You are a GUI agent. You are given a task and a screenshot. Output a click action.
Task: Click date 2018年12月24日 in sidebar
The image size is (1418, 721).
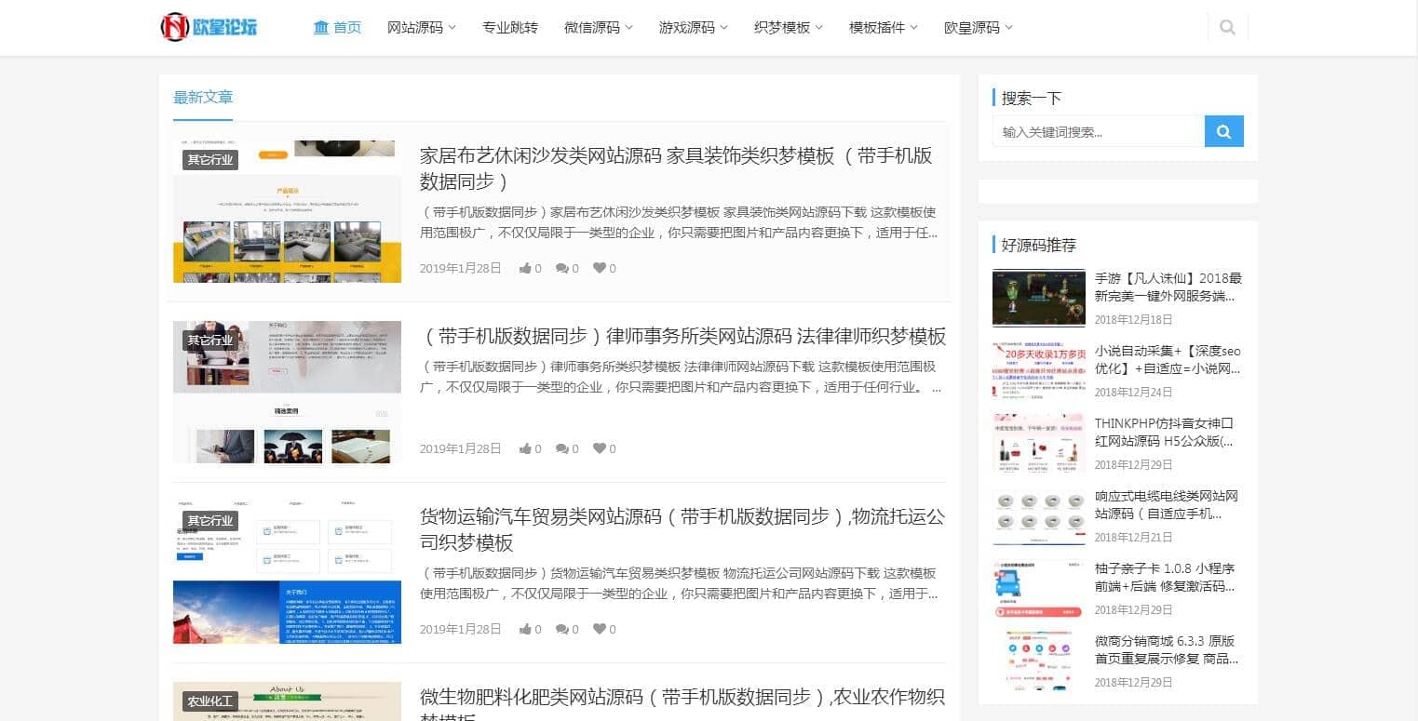coord(1134,392)
